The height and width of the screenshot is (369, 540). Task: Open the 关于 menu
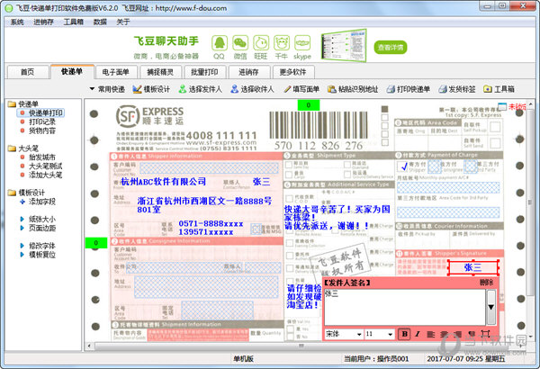pyautogui.click(x=123, y=22)
